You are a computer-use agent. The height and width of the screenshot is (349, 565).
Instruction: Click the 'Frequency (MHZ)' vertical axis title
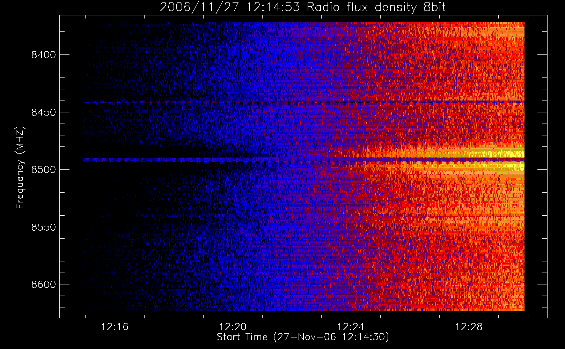(x=20, y=168)
